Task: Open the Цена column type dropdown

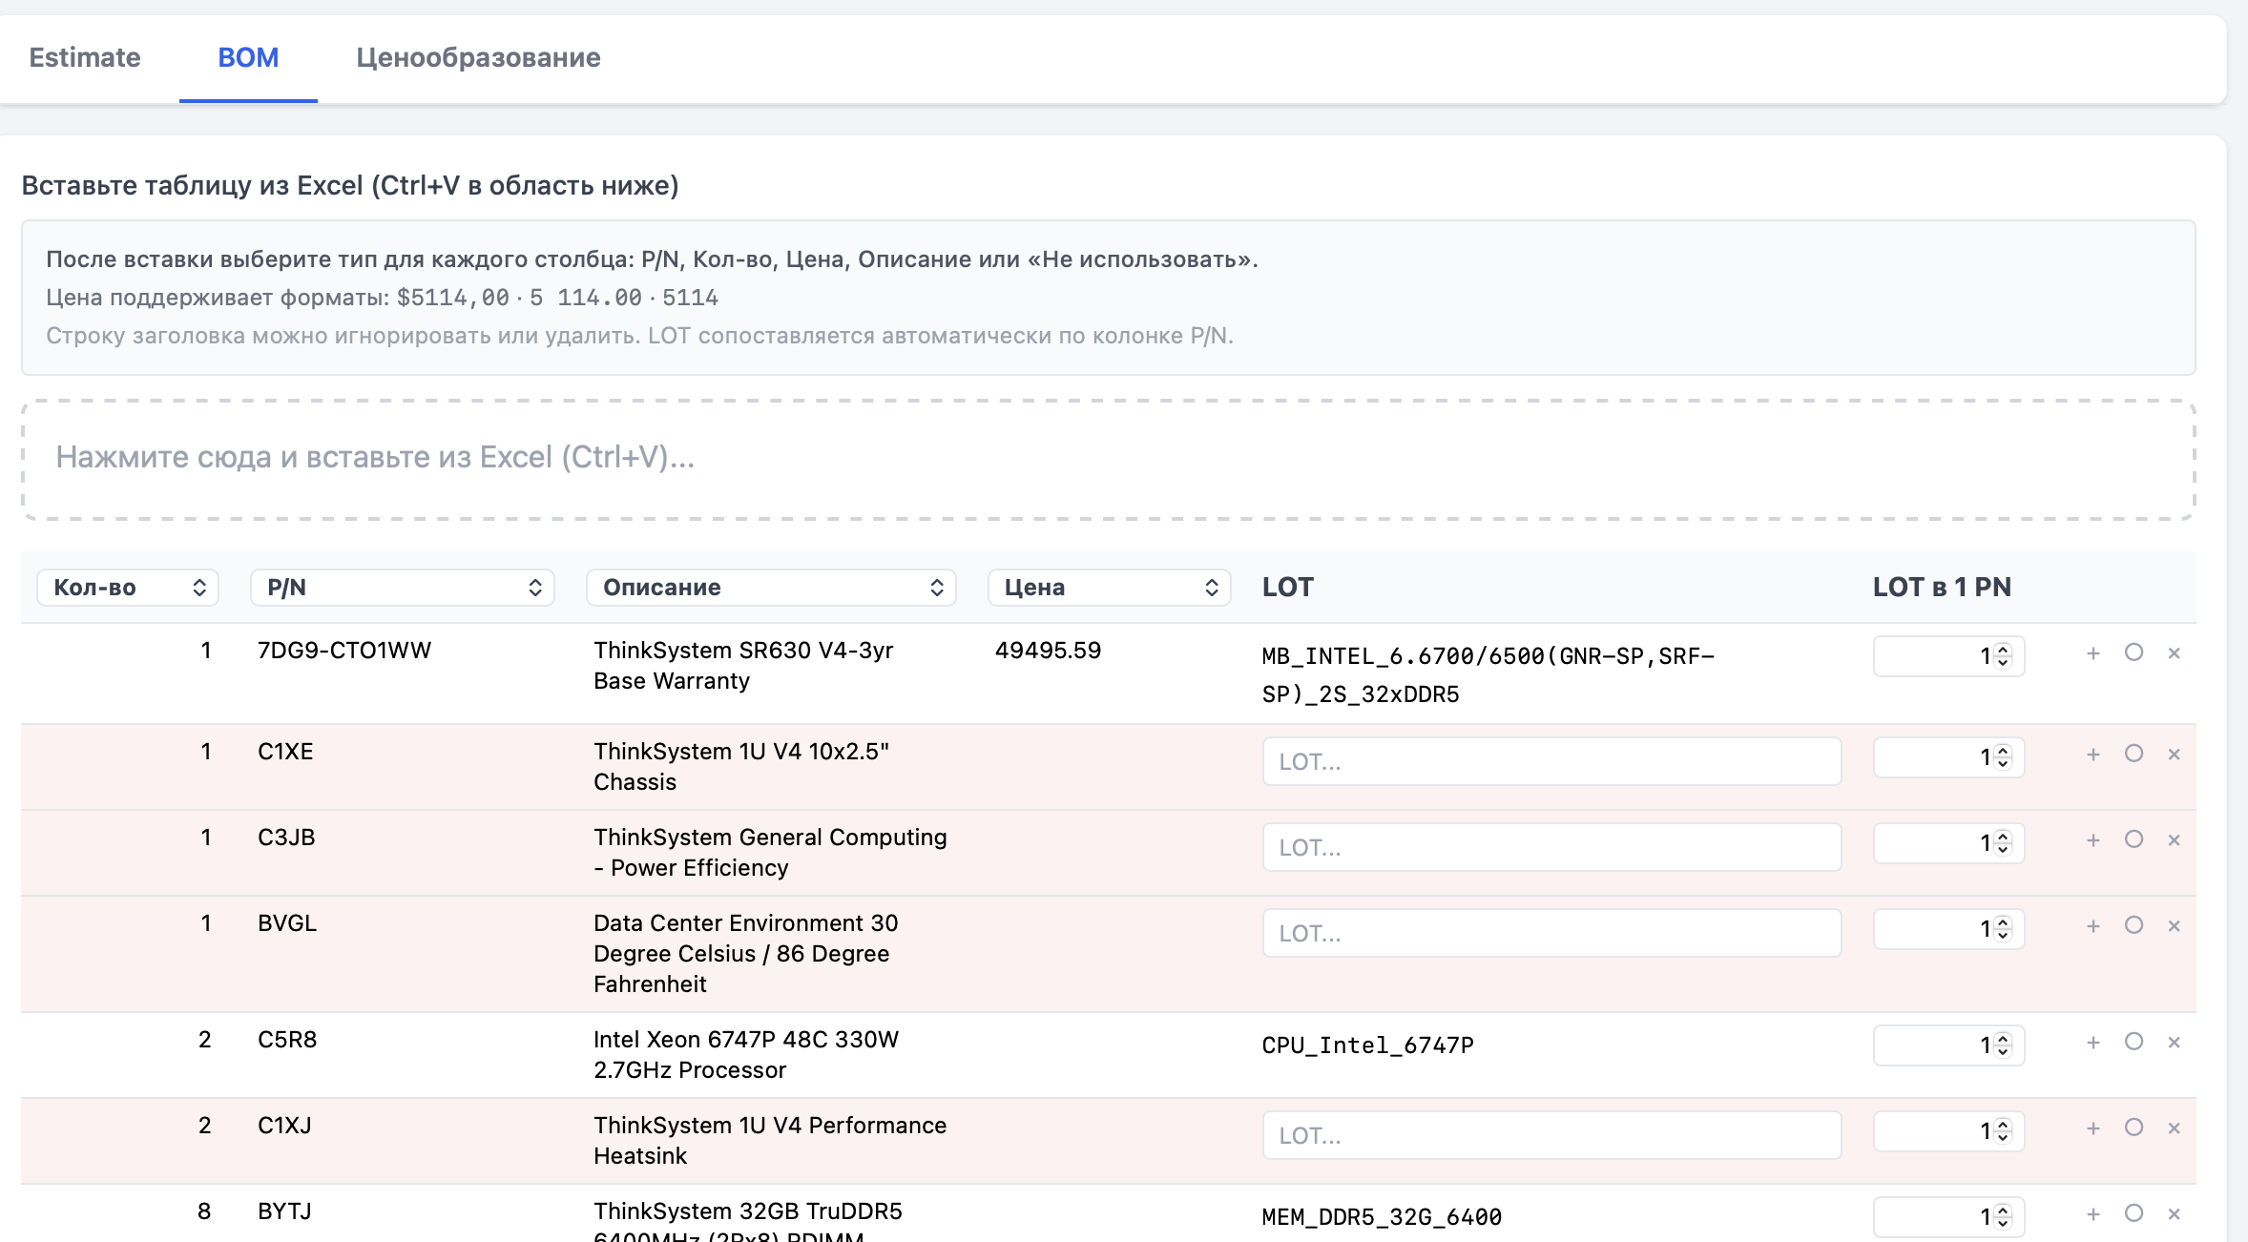Action: click(x=1109, y=588)
